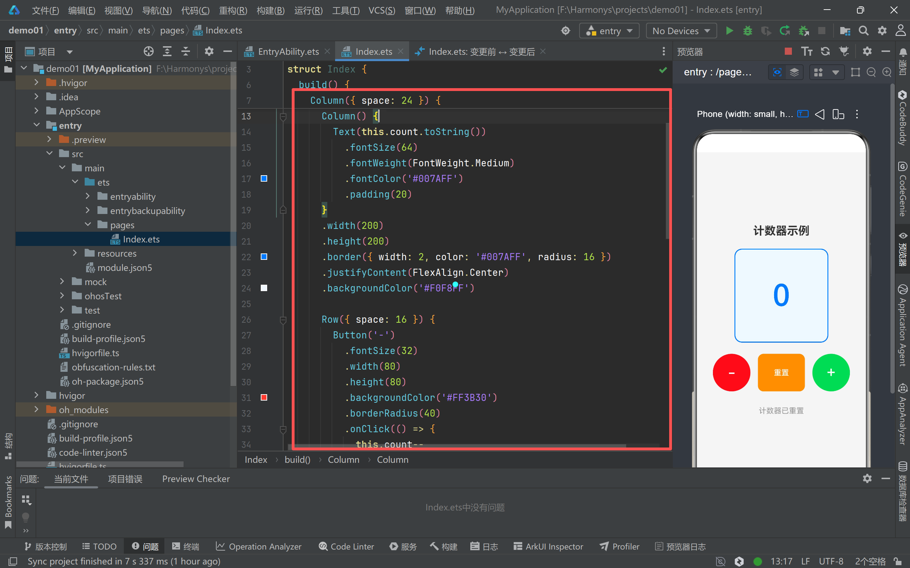Select opened file target icon in project panel

click(x=148, y=51)
